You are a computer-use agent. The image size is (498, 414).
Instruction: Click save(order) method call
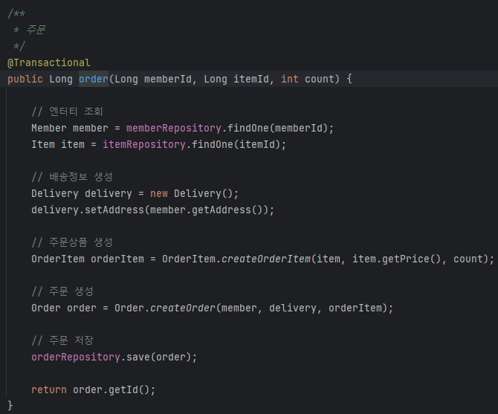[x=159, y=358]
